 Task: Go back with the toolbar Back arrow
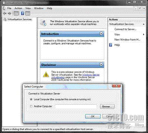pyautogui.click(x=4, y=13)
